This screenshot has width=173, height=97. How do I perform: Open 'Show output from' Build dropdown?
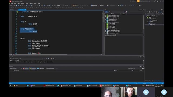point(31,59)
